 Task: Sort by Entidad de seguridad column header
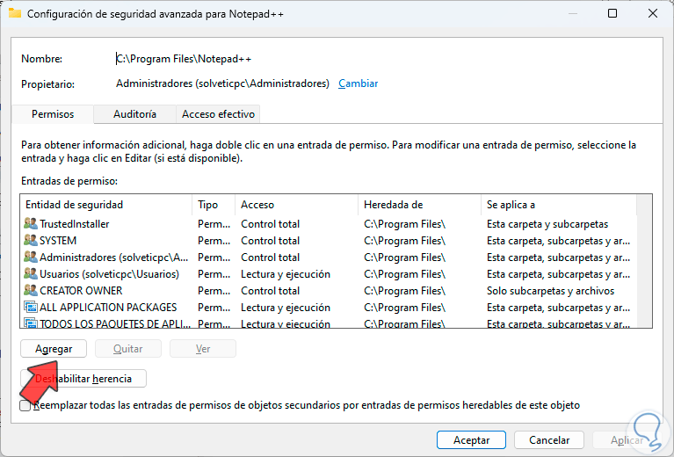point(105,205)
